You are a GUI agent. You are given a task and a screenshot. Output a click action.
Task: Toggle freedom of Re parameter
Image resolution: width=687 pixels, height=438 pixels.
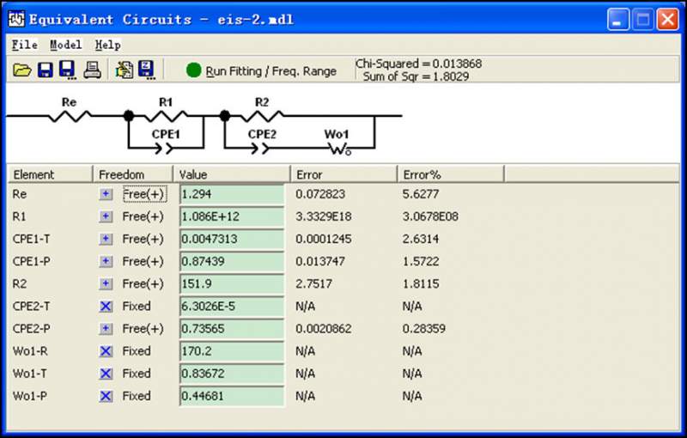point(106,194)
